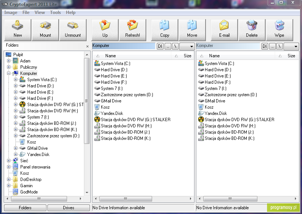
Task: Open the View menu
Action: click(x=40, y=12)
